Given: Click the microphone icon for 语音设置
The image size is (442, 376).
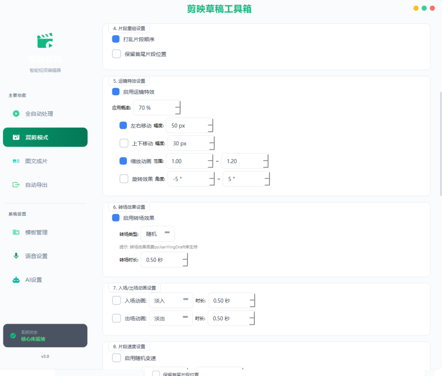Looking at the screenshot, I should pyautogui.click(x=16, y=256).
